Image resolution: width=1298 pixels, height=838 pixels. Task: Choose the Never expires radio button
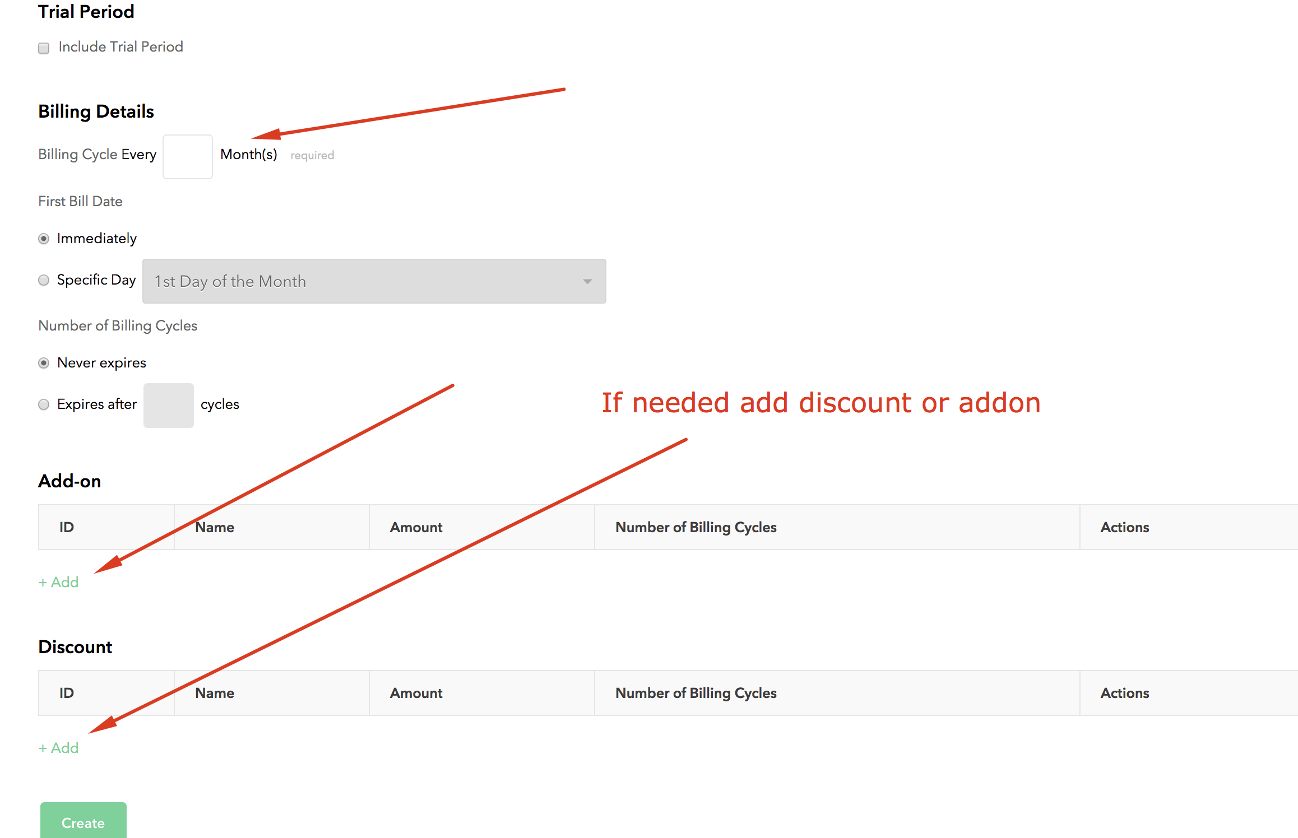click(44, 364)
